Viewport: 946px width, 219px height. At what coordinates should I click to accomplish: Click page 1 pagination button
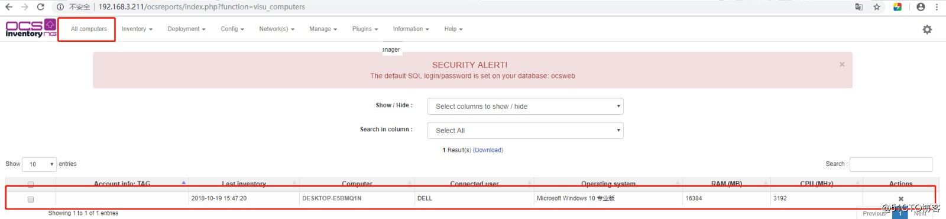899,213
